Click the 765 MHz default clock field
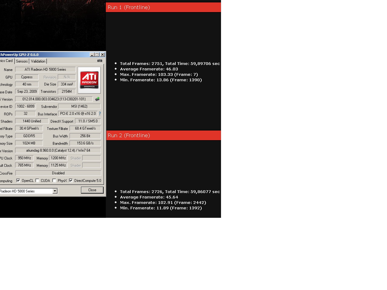This screenshot has height=290, width=387. (24, 165)
